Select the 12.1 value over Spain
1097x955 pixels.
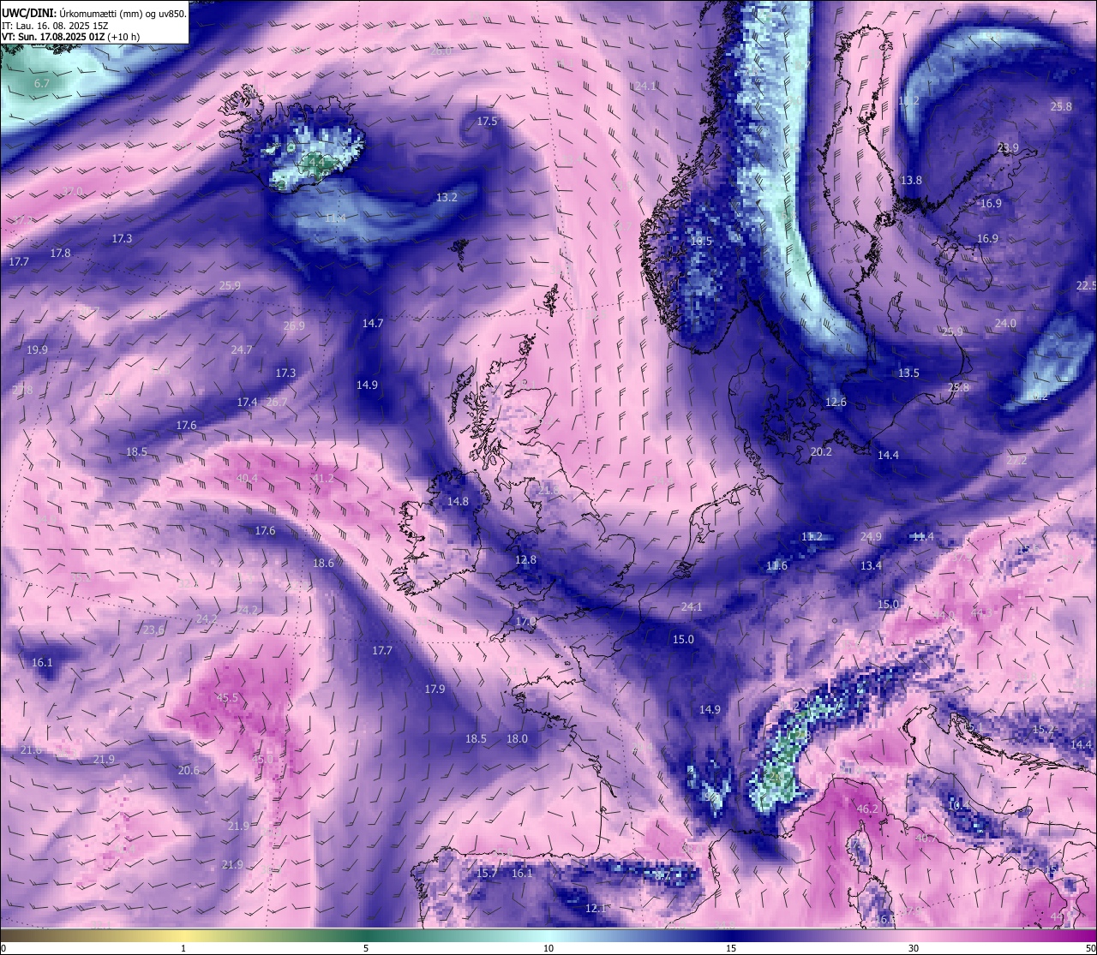click(596, 908)
